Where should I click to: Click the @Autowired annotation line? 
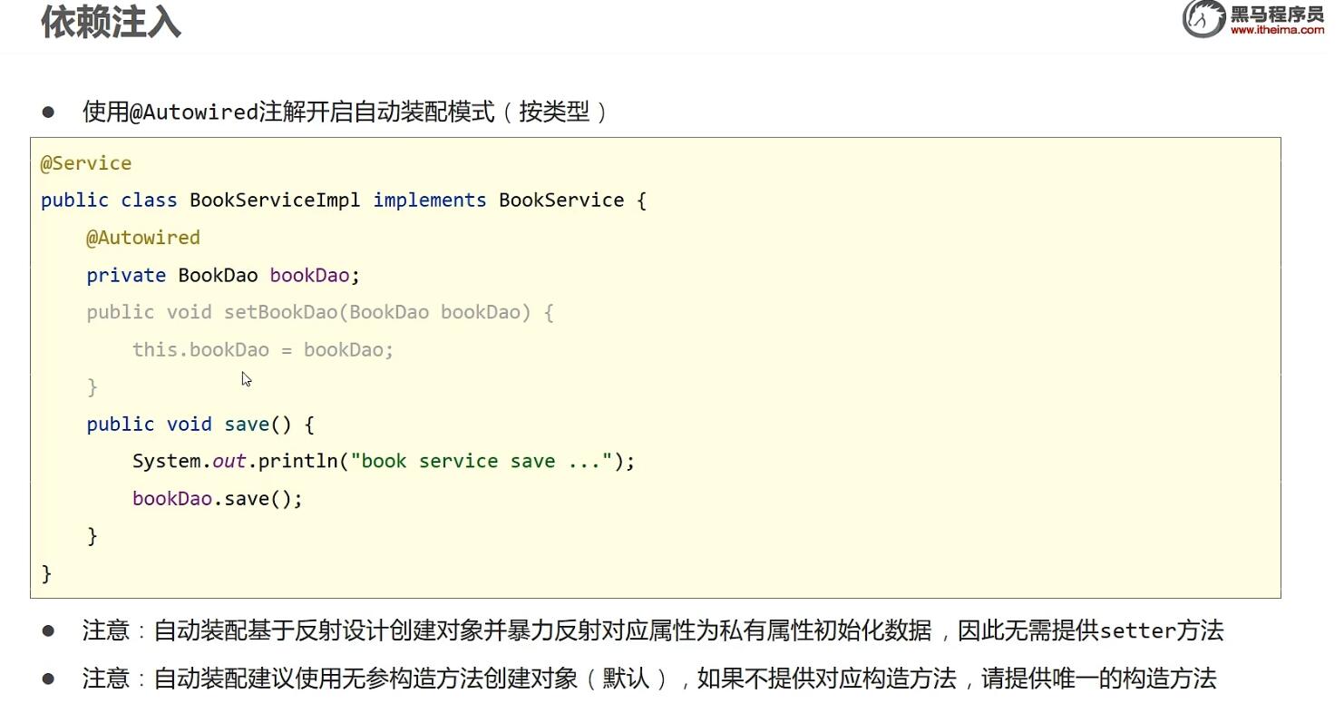point(142,238)
